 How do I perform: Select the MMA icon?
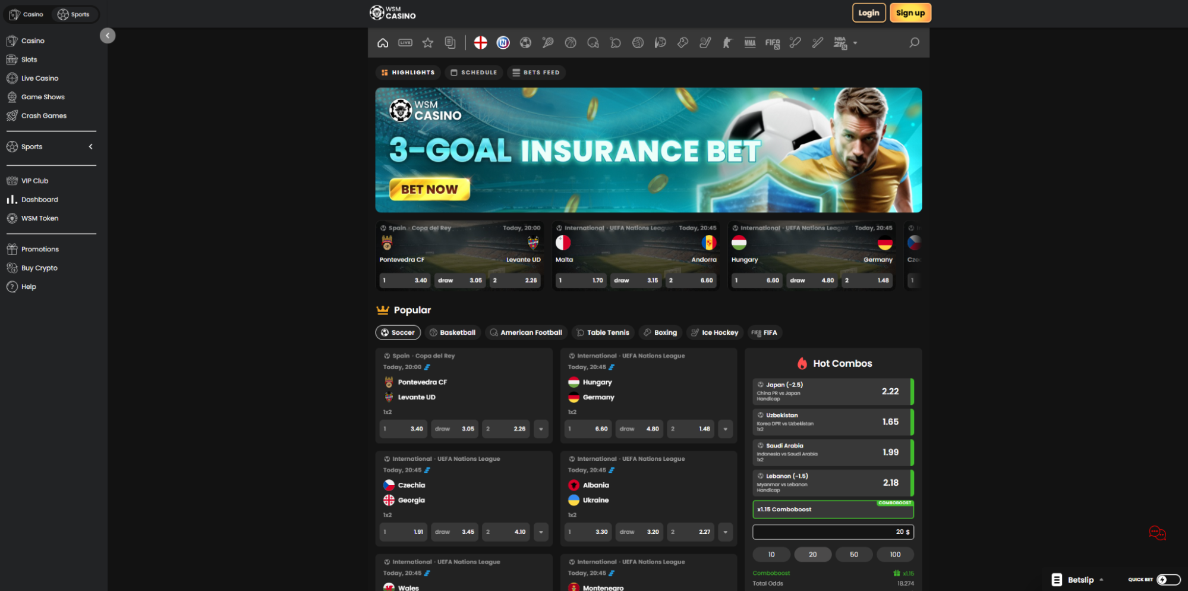[x=750, y=43]
